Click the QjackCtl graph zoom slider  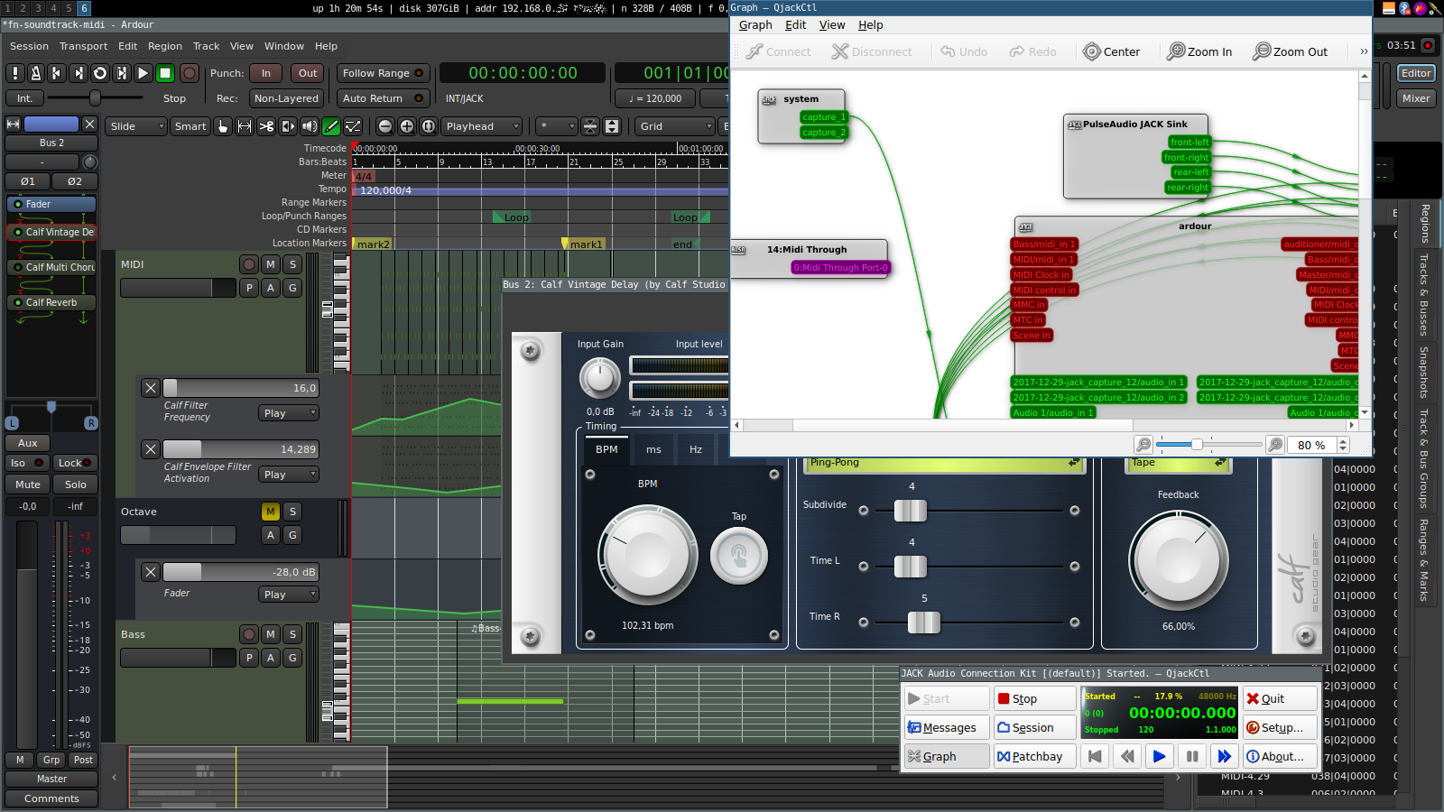coord(1209,444)
